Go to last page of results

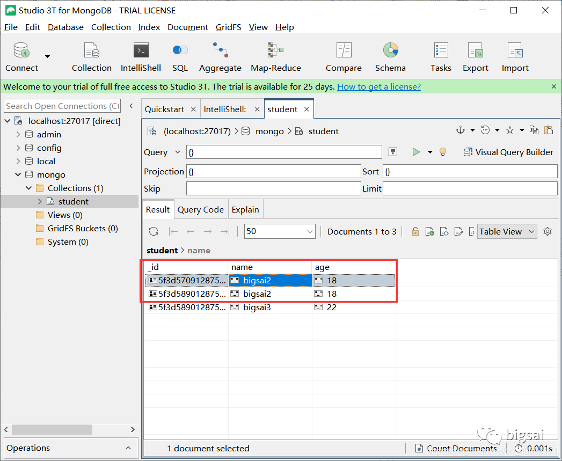(x=225, y=232)
